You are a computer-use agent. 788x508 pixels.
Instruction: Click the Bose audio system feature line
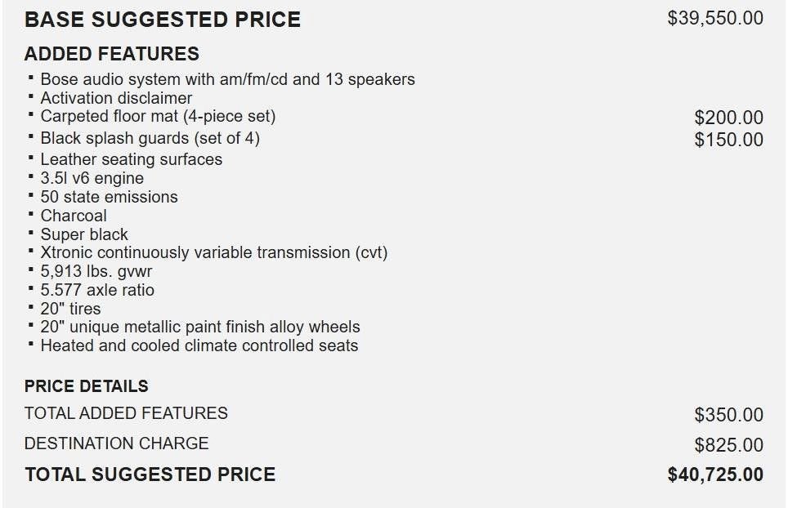click(x=227, y=79)
